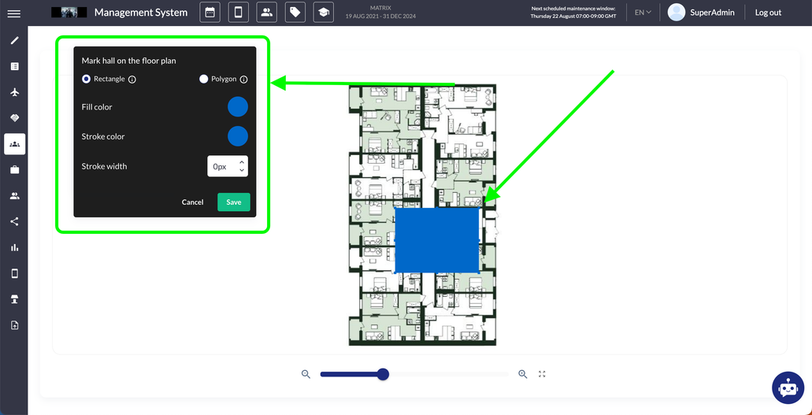Open the airplane travel icon in sidebar
Image resolution: width=812 pixels, height=415 pixels.
pos(14,92)
